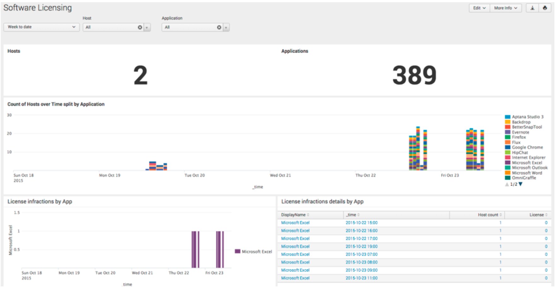Sort table by Host count column
Image resolution: width=557 pixels, height=288 pixels.
pos(490,215)
